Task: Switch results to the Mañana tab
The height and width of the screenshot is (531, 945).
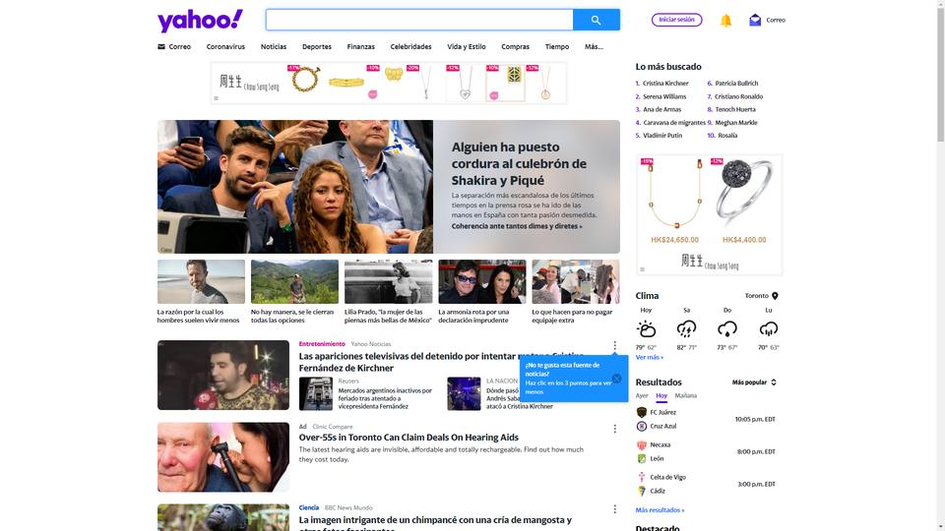Action: pos(686,395)
